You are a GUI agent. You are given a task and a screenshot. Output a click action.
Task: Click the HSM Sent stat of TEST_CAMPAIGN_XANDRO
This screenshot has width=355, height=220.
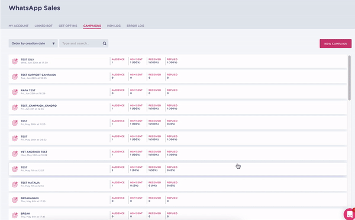(136, 107)
